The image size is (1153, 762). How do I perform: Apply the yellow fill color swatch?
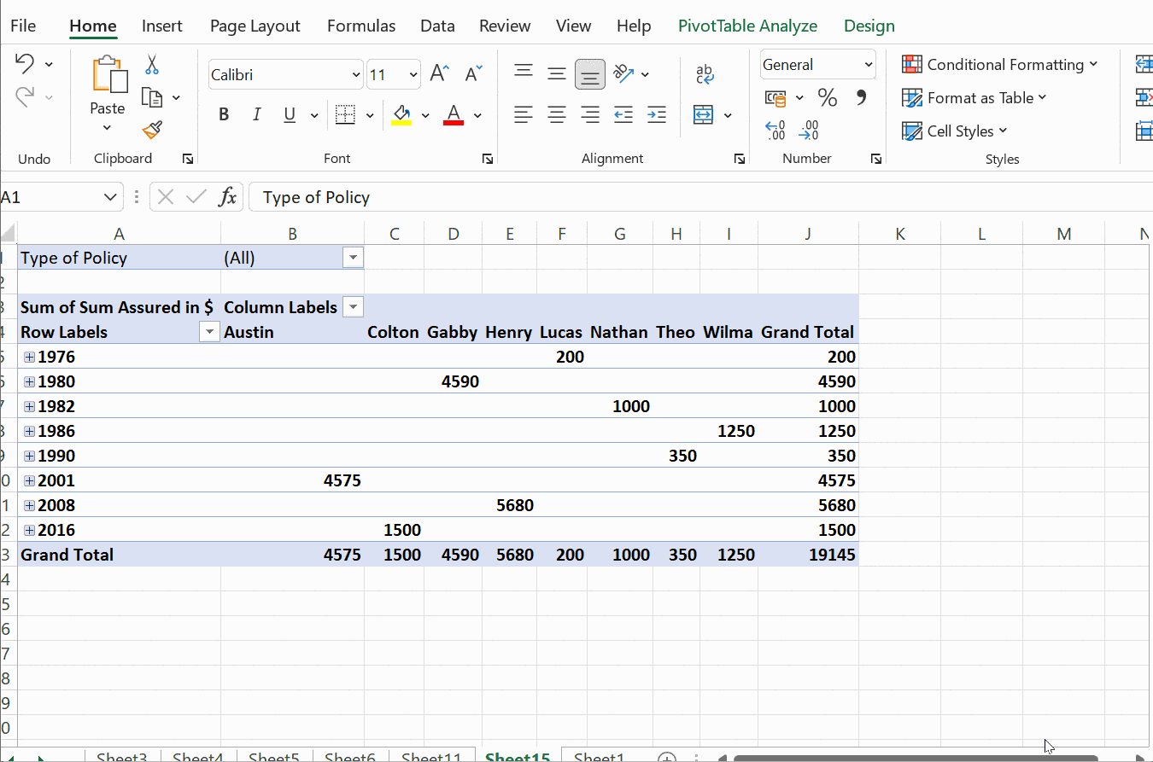(401, 115)
